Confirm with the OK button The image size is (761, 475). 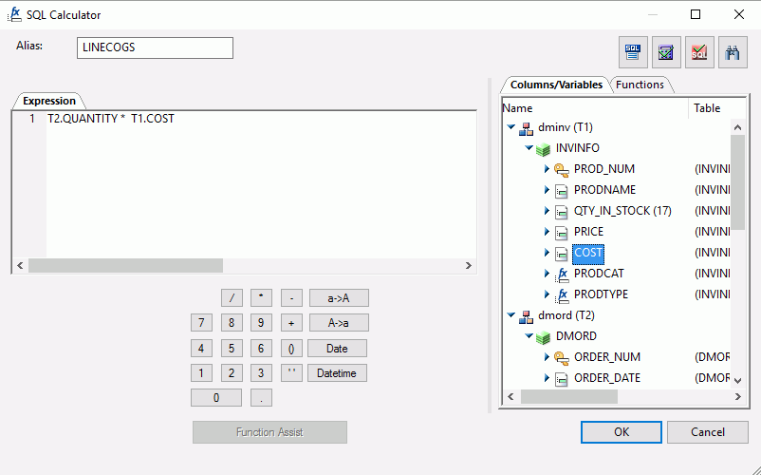coord(622,432)
